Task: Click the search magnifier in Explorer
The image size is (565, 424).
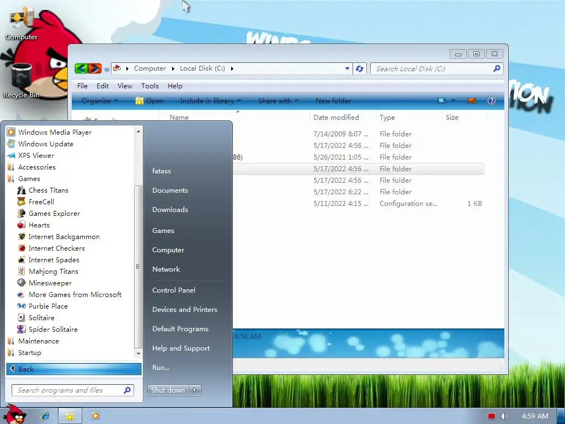Action: point(497,68)
